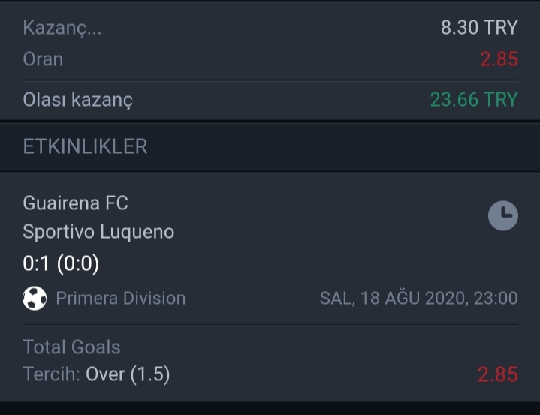Tap the divider line above Total Goals
Image resolution: width=540 pixels, height=415 pixels.
(x=270, y=325)
